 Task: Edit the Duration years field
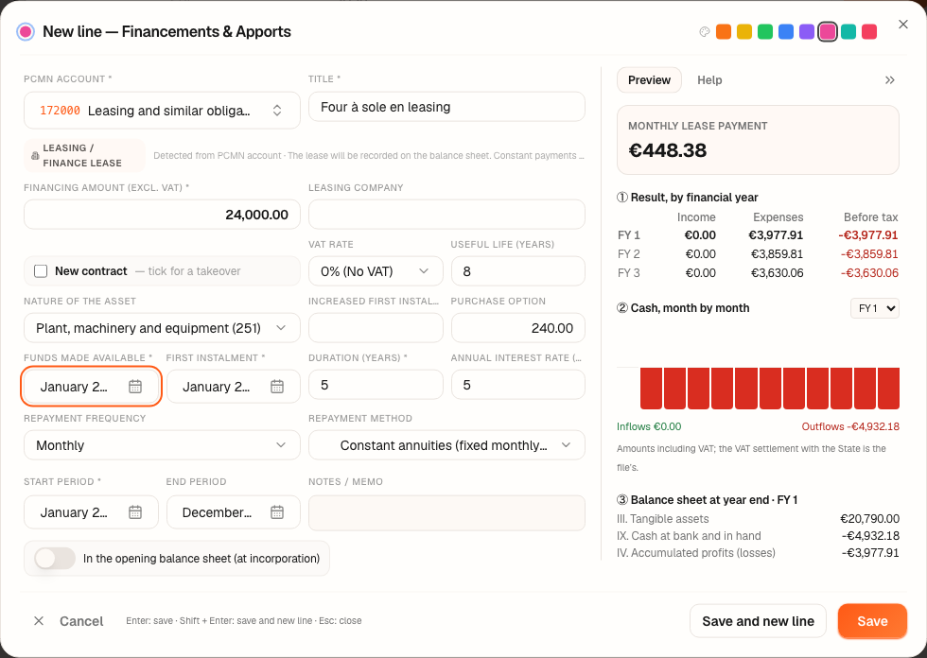point(376,385)
